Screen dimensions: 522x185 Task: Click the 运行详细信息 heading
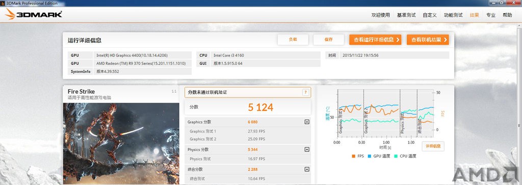(85, 41)
